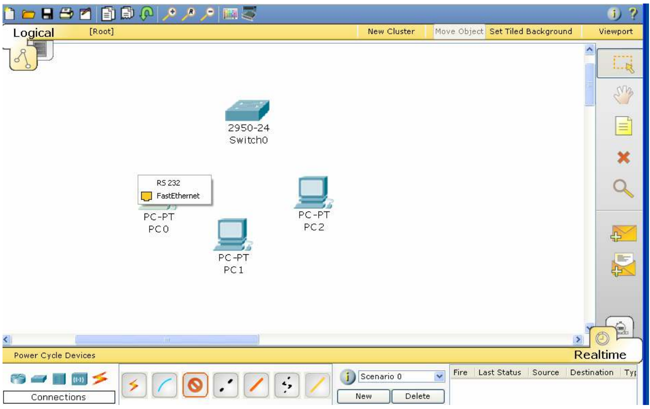The image size is (650, 409).
Task: Pick the Move Layout hand tool
Action: [623, 95]
